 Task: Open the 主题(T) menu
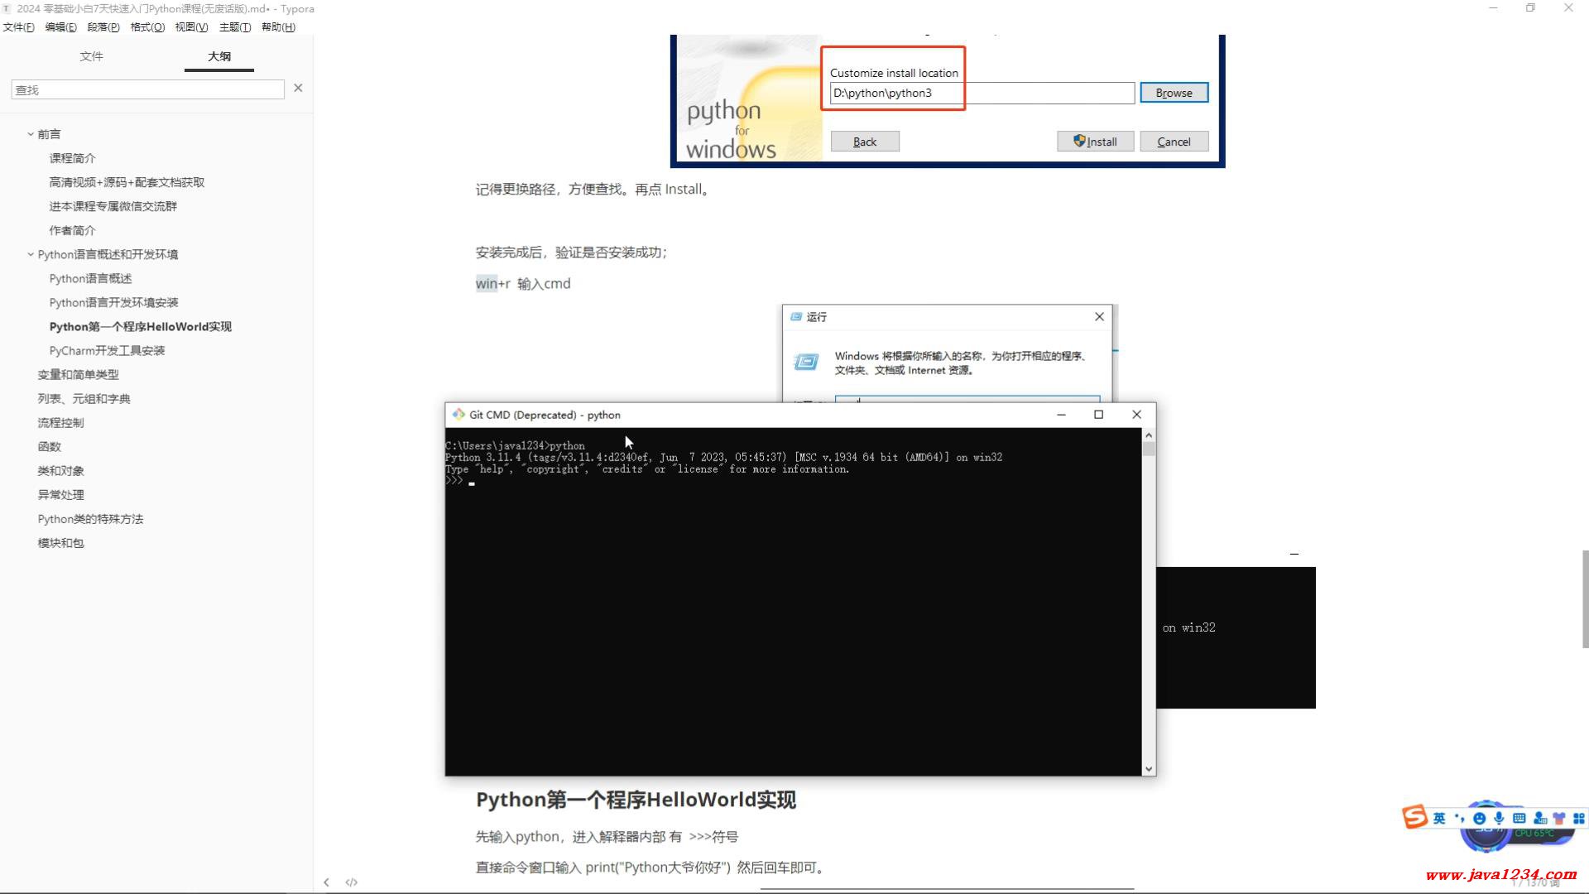tap(235, 26)
